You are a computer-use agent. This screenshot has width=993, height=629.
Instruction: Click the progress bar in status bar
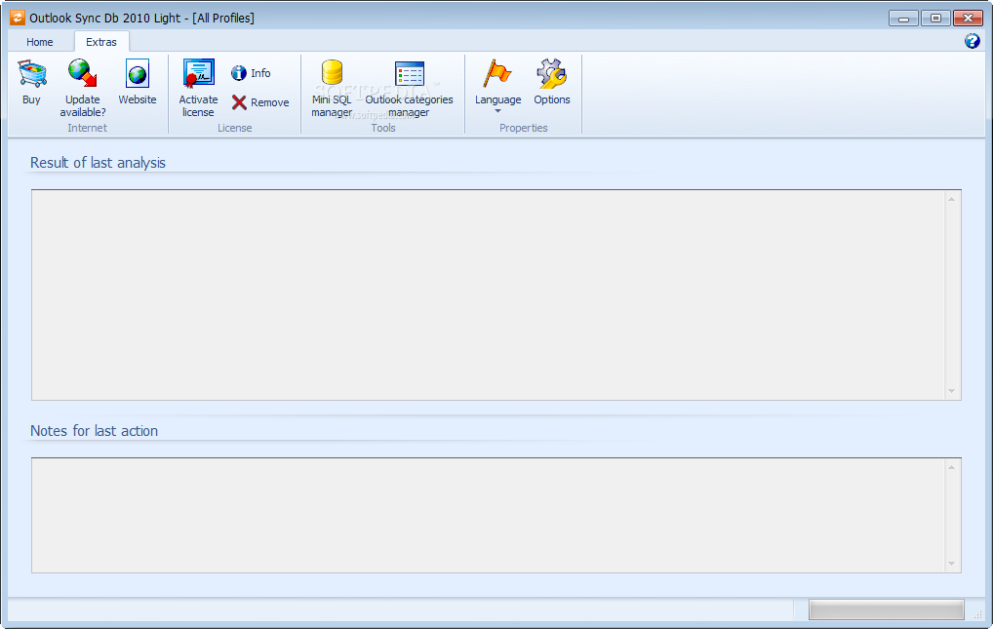coord(887,609)
